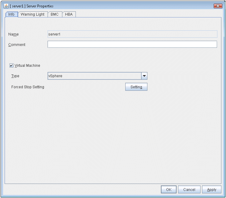Open the Warning Light tab

click(x=33, y=14)
